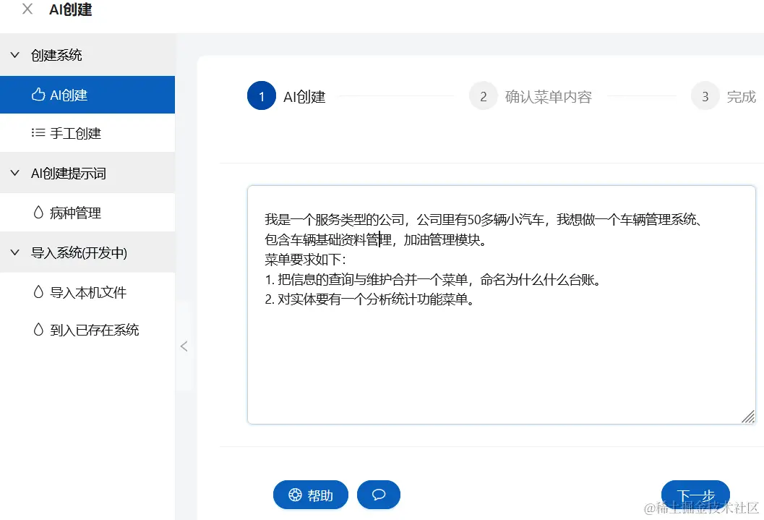Select 到入已存在系统 menu item
The image size is (764, 520).
pyautogui.click(x=87, y=330)
